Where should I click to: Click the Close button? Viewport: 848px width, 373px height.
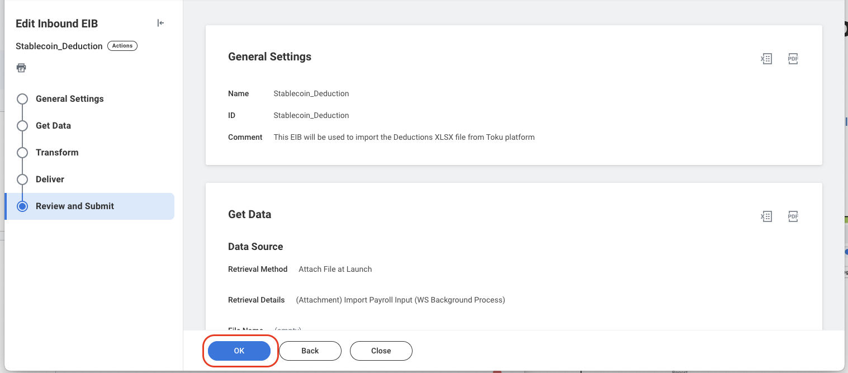pos(381,351)
